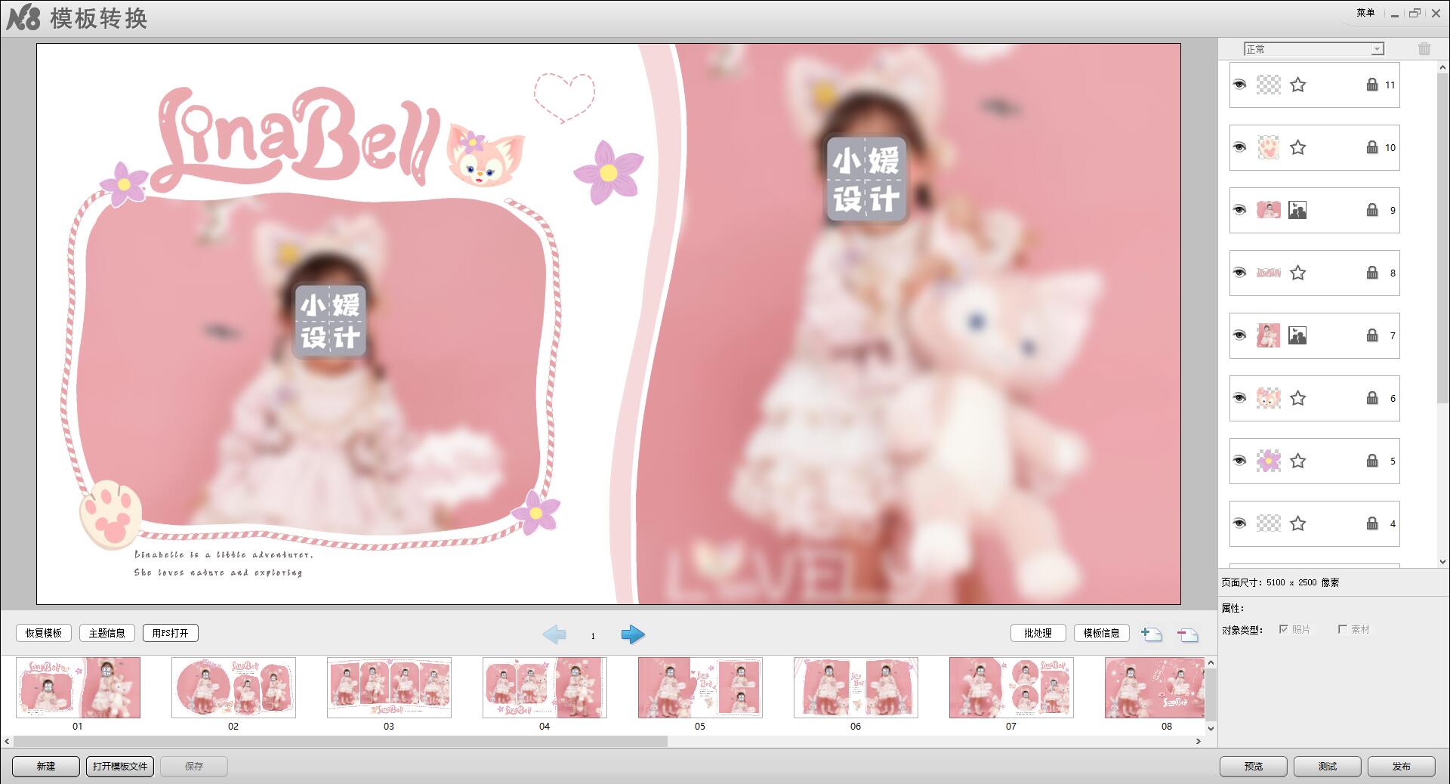This screenshot has height=784, width=1450.
Task: Click the photo type icon on layer 9
Action: click(x=1297, y=210)
